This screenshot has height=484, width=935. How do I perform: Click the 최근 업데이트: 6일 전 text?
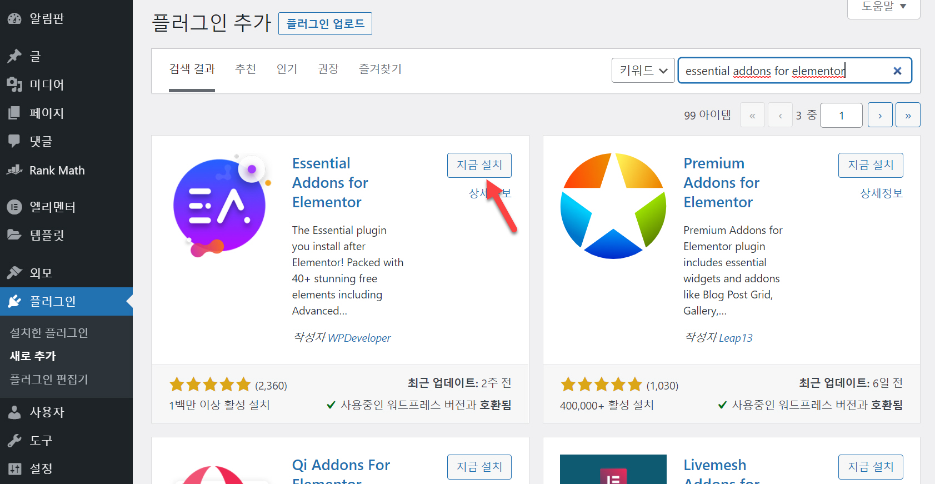click(851, 383)
